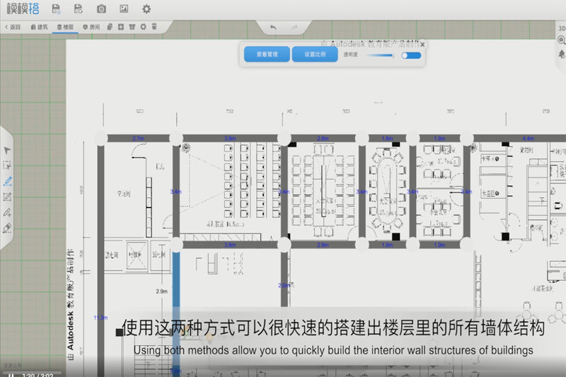Open the 房间 tab
The height and width of the screenshot is (377, 566).
pos(91,27)
